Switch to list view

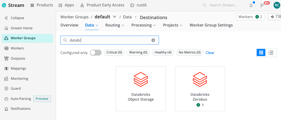tap(271, 52)
